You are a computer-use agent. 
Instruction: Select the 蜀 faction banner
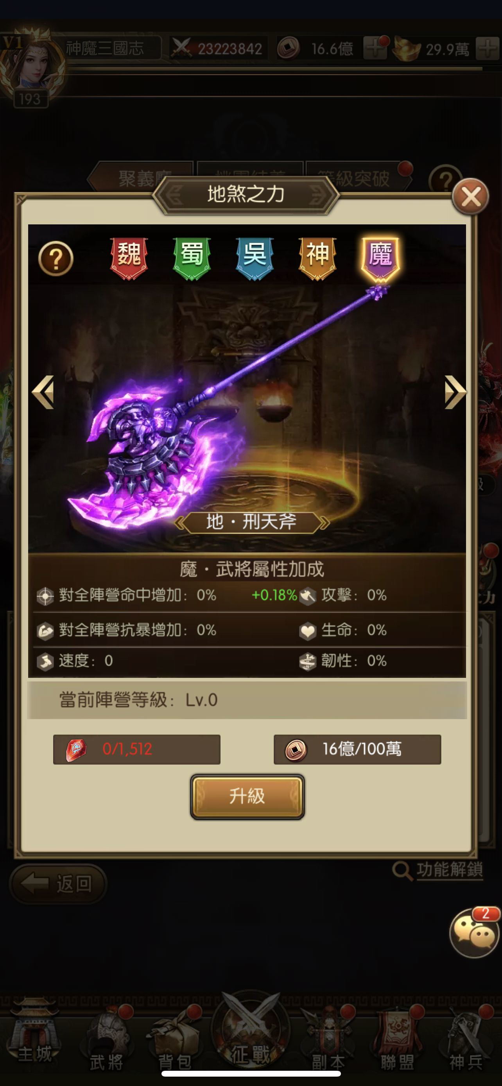click(192, 258)
